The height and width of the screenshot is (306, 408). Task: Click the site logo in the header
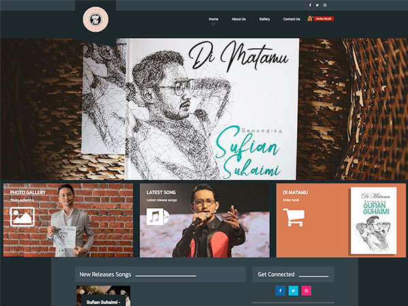pos(95,19)
